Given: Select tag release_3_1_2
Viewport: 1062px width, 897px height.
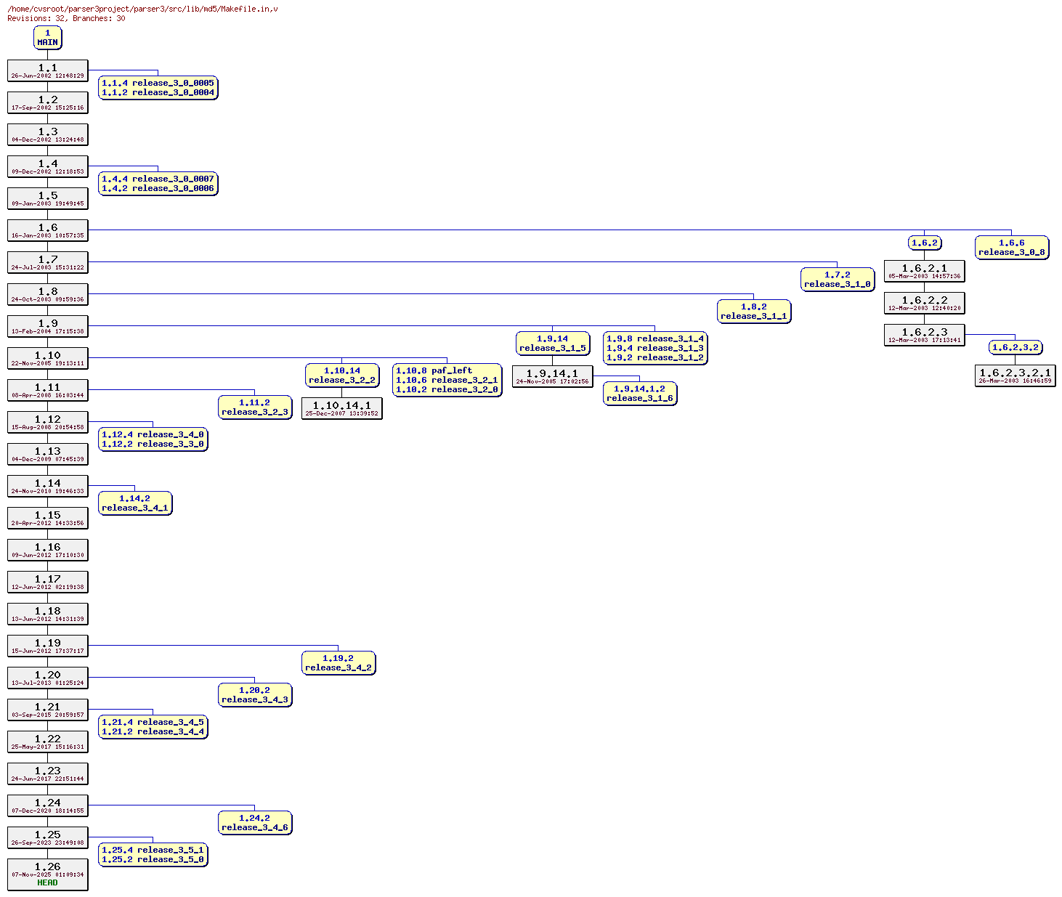Looking at the screenshot, I should [670, 357].
